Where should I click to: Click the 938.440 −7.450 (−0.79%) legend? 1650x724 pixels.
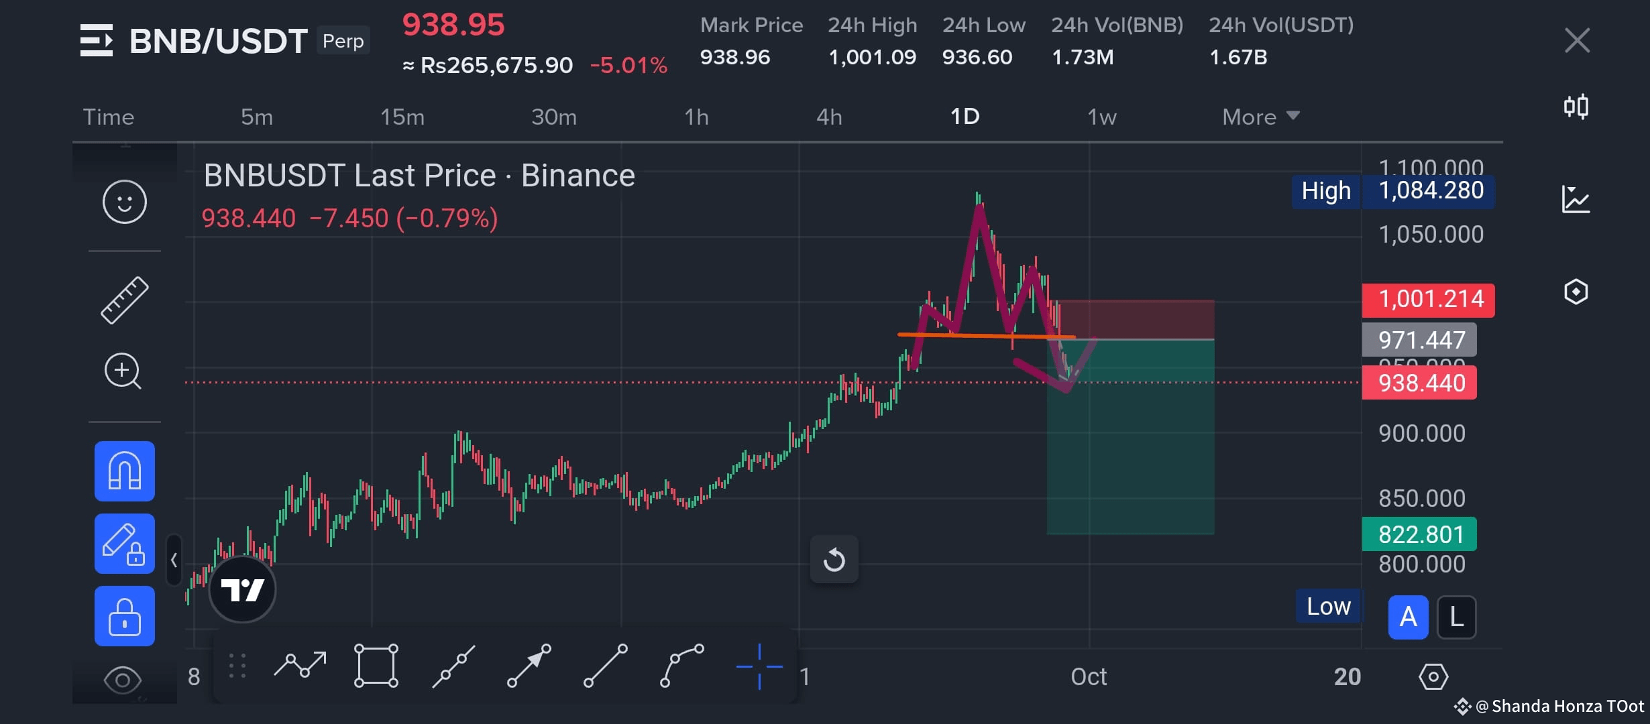(x=349, y=219)
